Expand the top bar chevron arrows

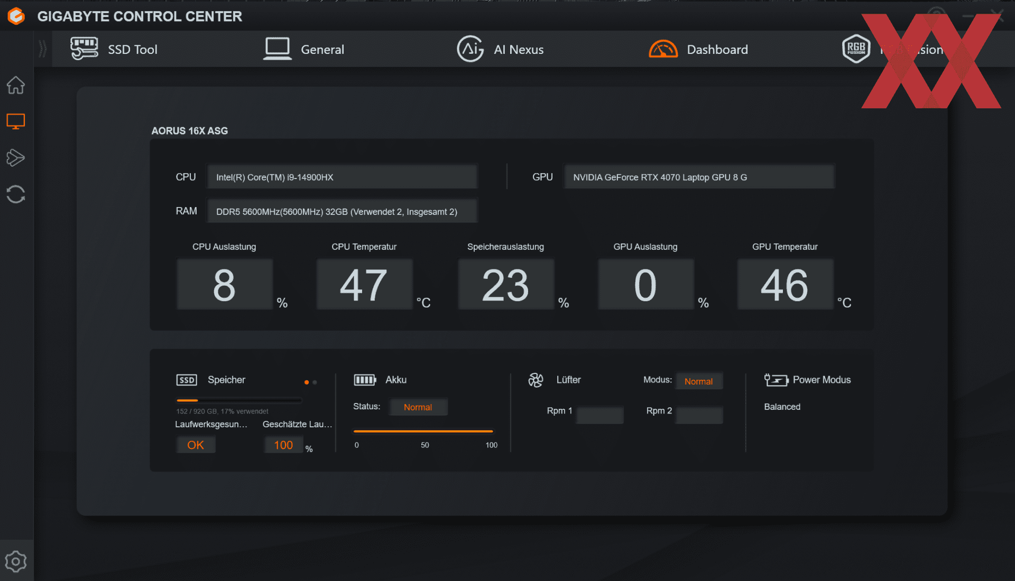pyautogui.click(x=43, y=49)
